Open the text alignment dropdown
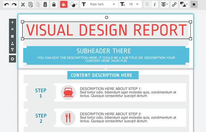The width and height of the screenshot is (206, 132). (164, 4)
